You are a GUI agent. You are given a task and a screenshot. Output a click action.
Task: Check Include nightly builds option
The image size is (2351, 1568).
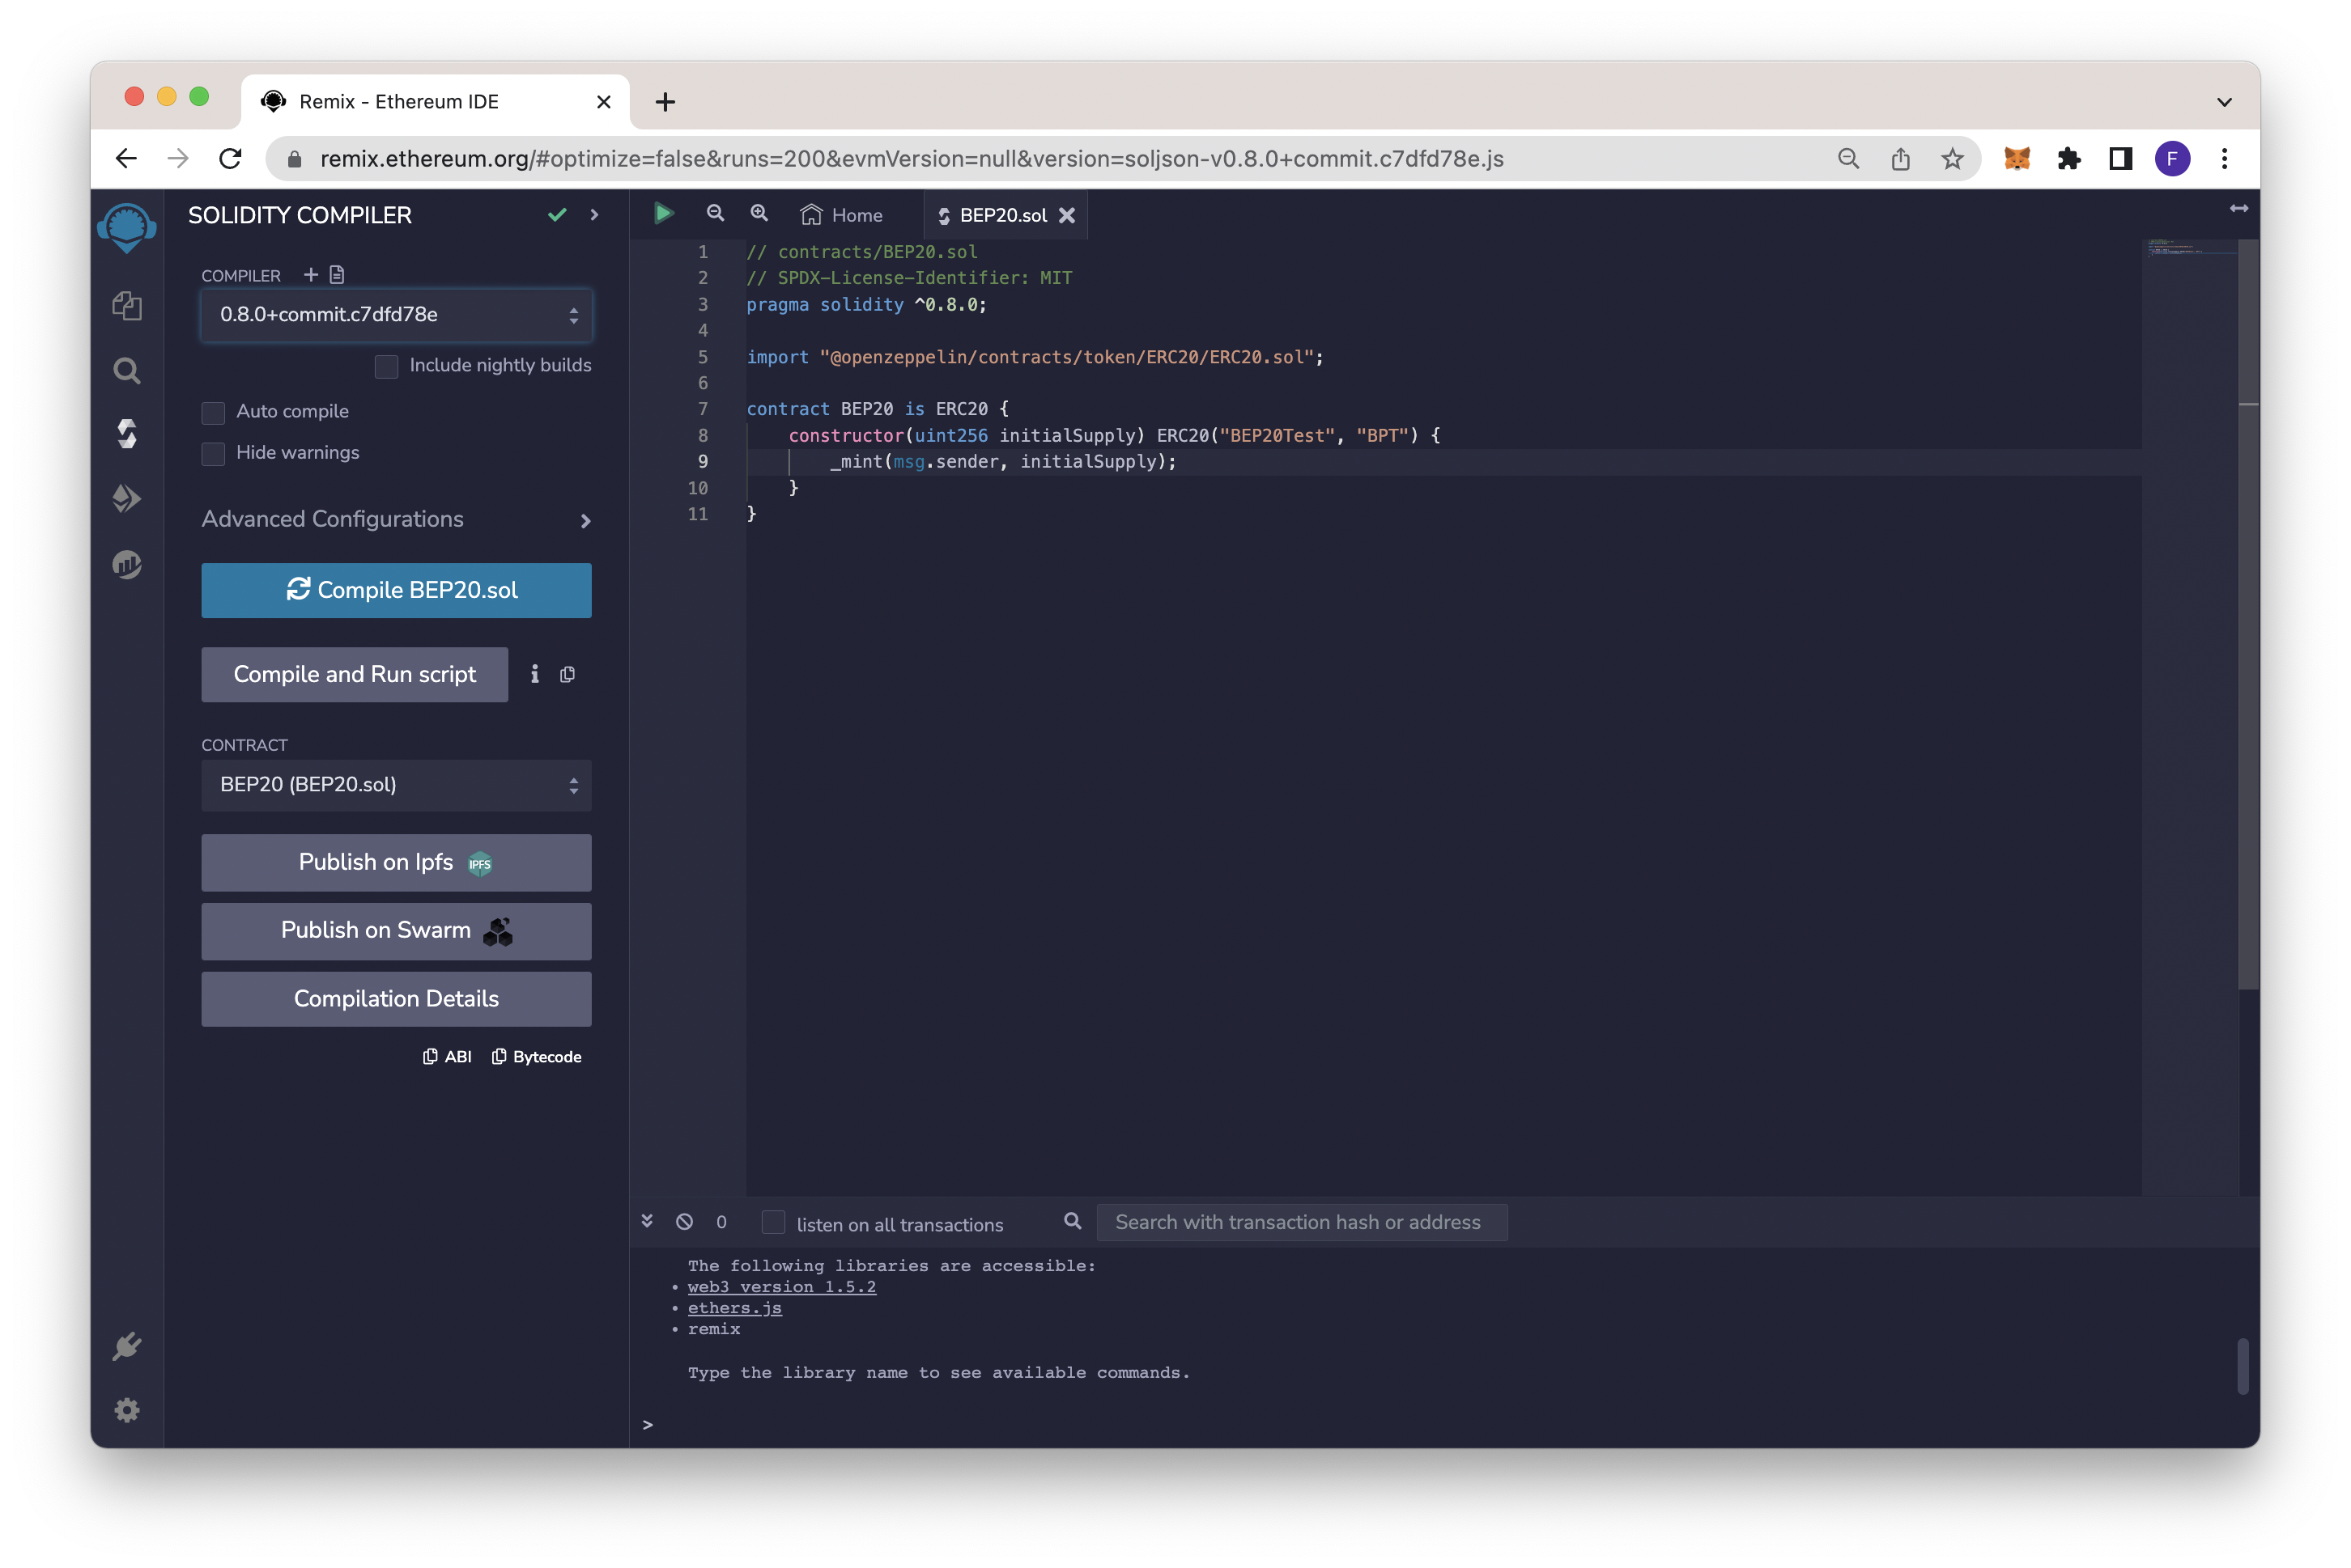tap(386, 366)
